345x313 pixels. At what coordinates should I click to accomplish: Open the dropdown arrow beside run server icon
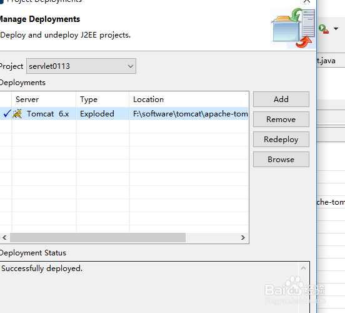pyautogui.click(x=336, y=29)
